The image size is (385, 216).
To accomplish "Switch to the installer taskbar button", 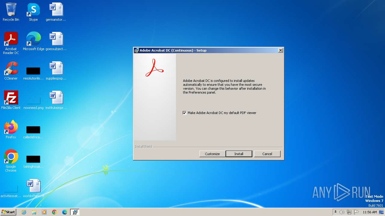I will point(75,212).
